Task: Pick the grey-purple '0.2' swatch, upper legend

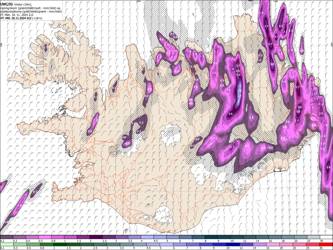Action: (x=7, y=237)
